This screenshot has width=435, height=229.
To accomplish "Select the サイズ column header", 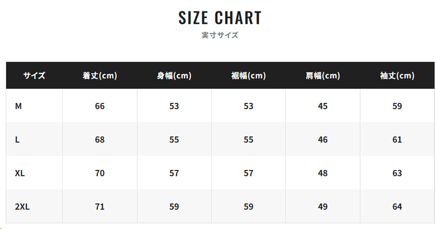I will [x=34, y=75].
